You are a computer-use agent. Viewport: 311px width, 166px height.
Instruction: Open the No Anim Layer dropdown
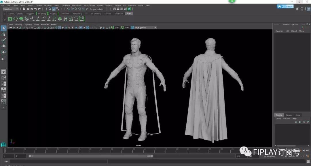click(x=269, y=156)
